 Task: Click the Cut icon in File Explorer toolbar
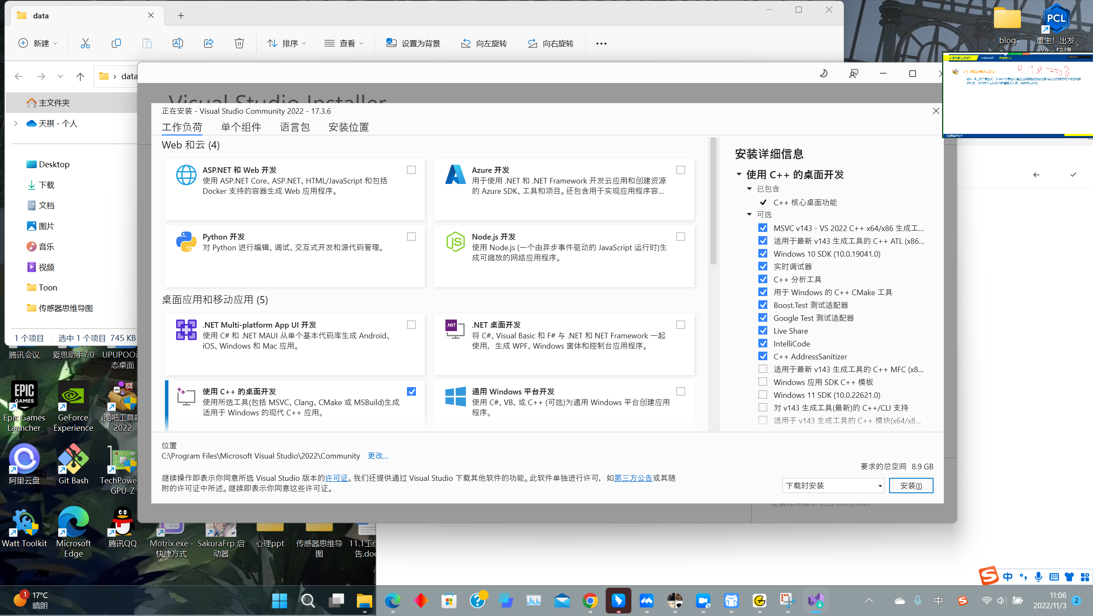85,43
